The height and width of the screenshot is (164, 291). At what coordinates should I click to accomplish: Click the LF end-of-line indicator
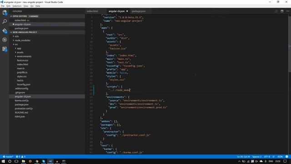click(273, 157)
